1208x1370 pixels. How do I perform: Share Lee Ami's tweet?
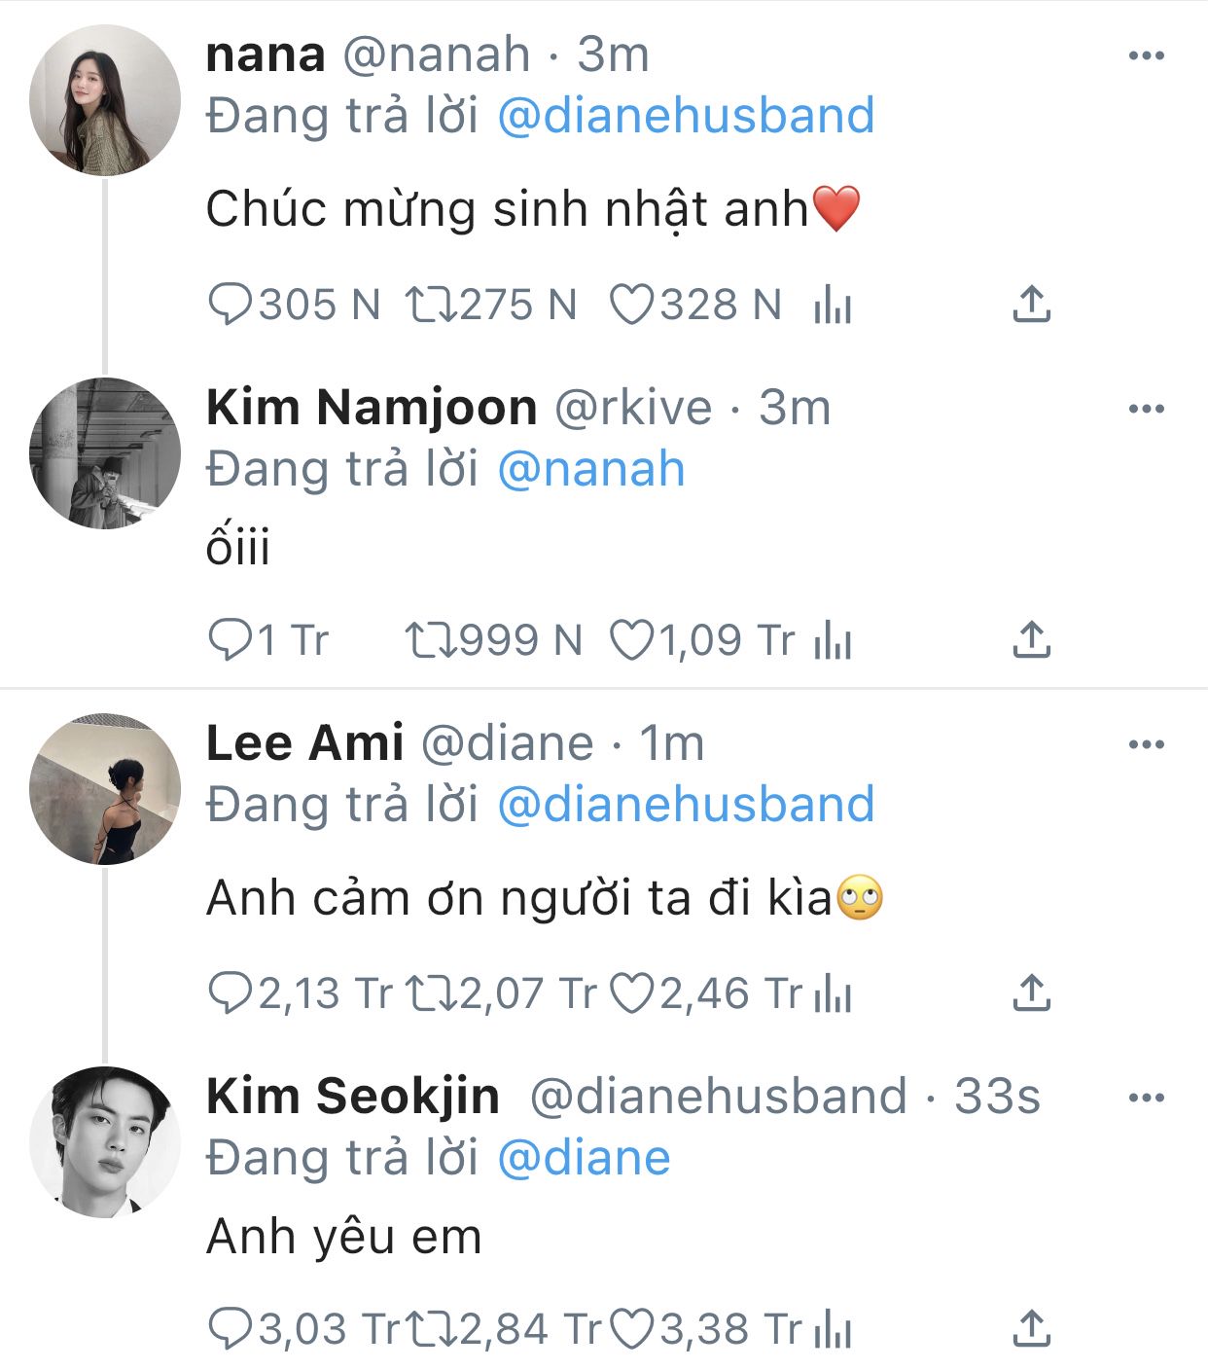point(1031,993)
